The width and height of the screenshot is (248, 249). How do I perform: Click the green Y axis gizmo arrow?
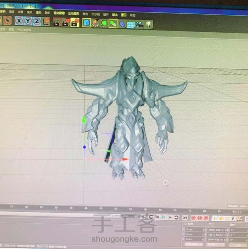(x=84, y=119)
